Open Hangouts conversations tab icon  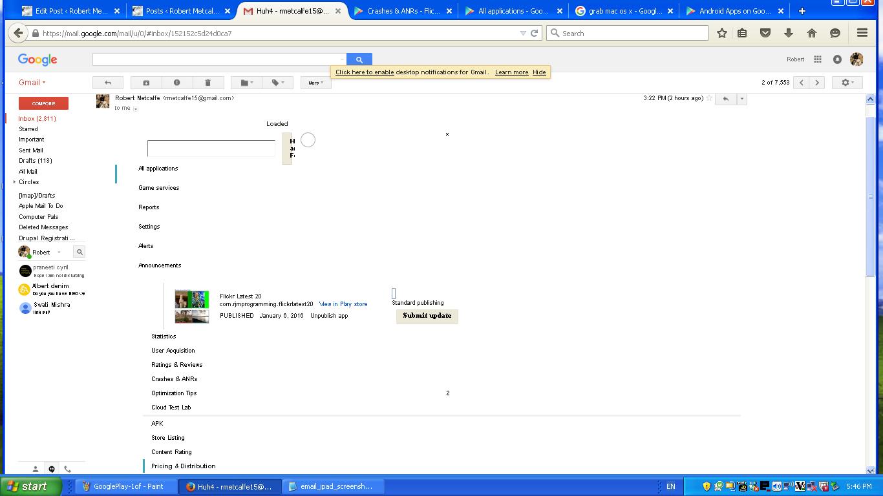(x=52, y=469)
